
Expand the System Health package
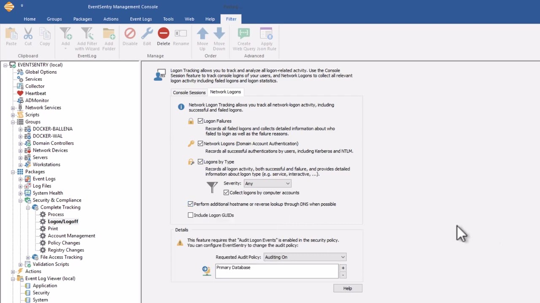20,193
